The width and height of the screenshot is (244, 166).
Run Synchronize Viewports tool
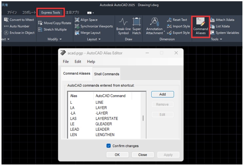94,26
